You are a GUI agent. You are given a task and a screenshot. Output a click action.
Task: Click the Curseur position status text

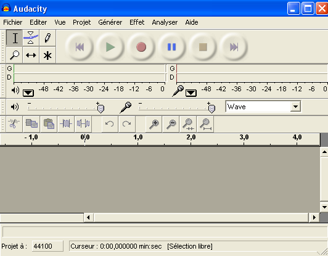coord(116,246)
